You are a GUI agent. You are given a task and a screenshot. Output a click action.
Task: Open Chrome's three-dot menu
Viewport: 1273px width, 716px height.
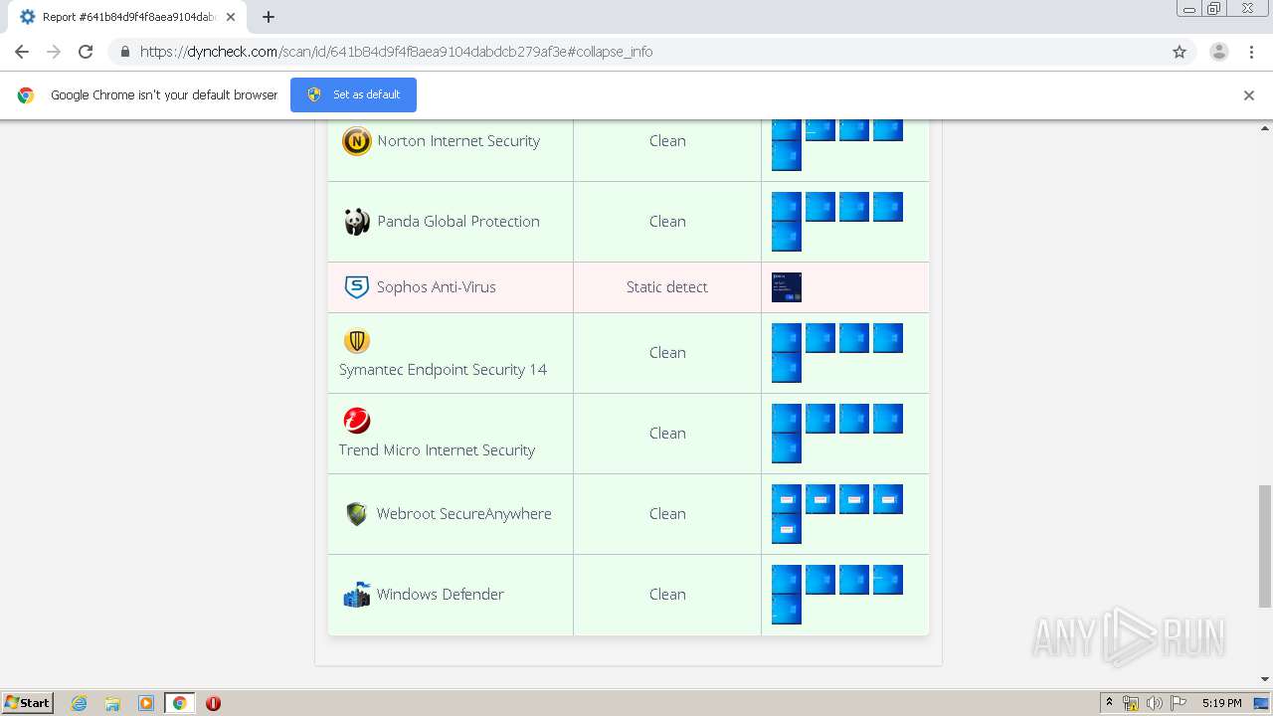[x=1251, y=52]
